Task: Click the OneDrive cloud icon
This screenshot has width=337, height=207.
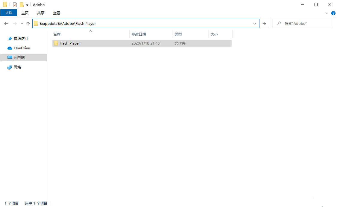Action: [10, 48]
